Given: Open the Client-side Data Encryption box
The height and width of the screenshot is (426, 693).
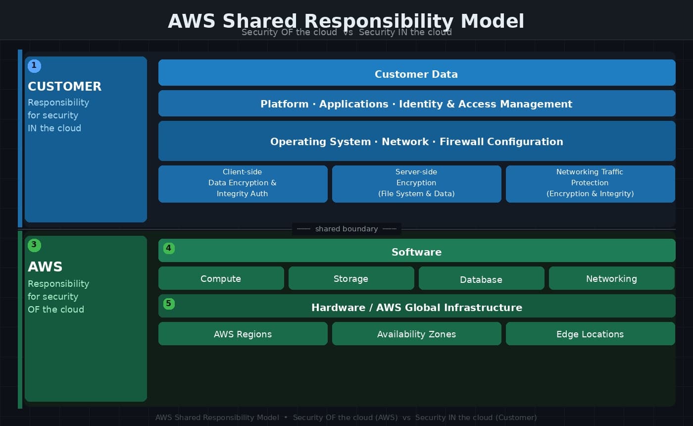Looking at the screenshot, I should tap(243, 184).
